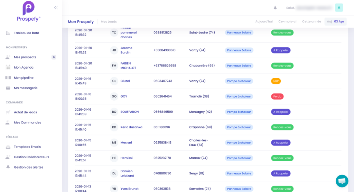Open the notification bell in header

point(275,8)
